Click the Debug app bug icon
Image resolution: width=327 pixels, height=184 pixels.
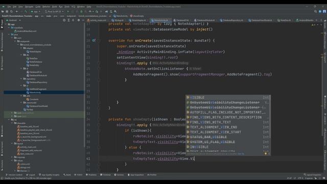[81, 11]
